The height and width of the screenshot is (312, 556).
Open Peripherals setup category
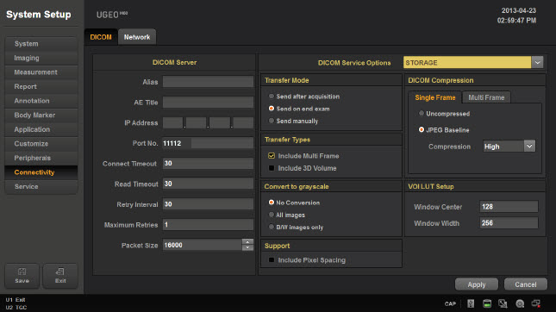[41, 158]
